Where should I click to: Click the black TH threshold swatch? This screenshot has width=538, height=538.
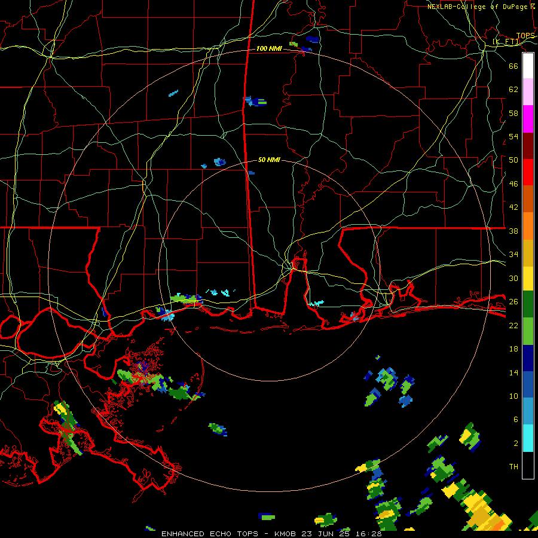528,465
